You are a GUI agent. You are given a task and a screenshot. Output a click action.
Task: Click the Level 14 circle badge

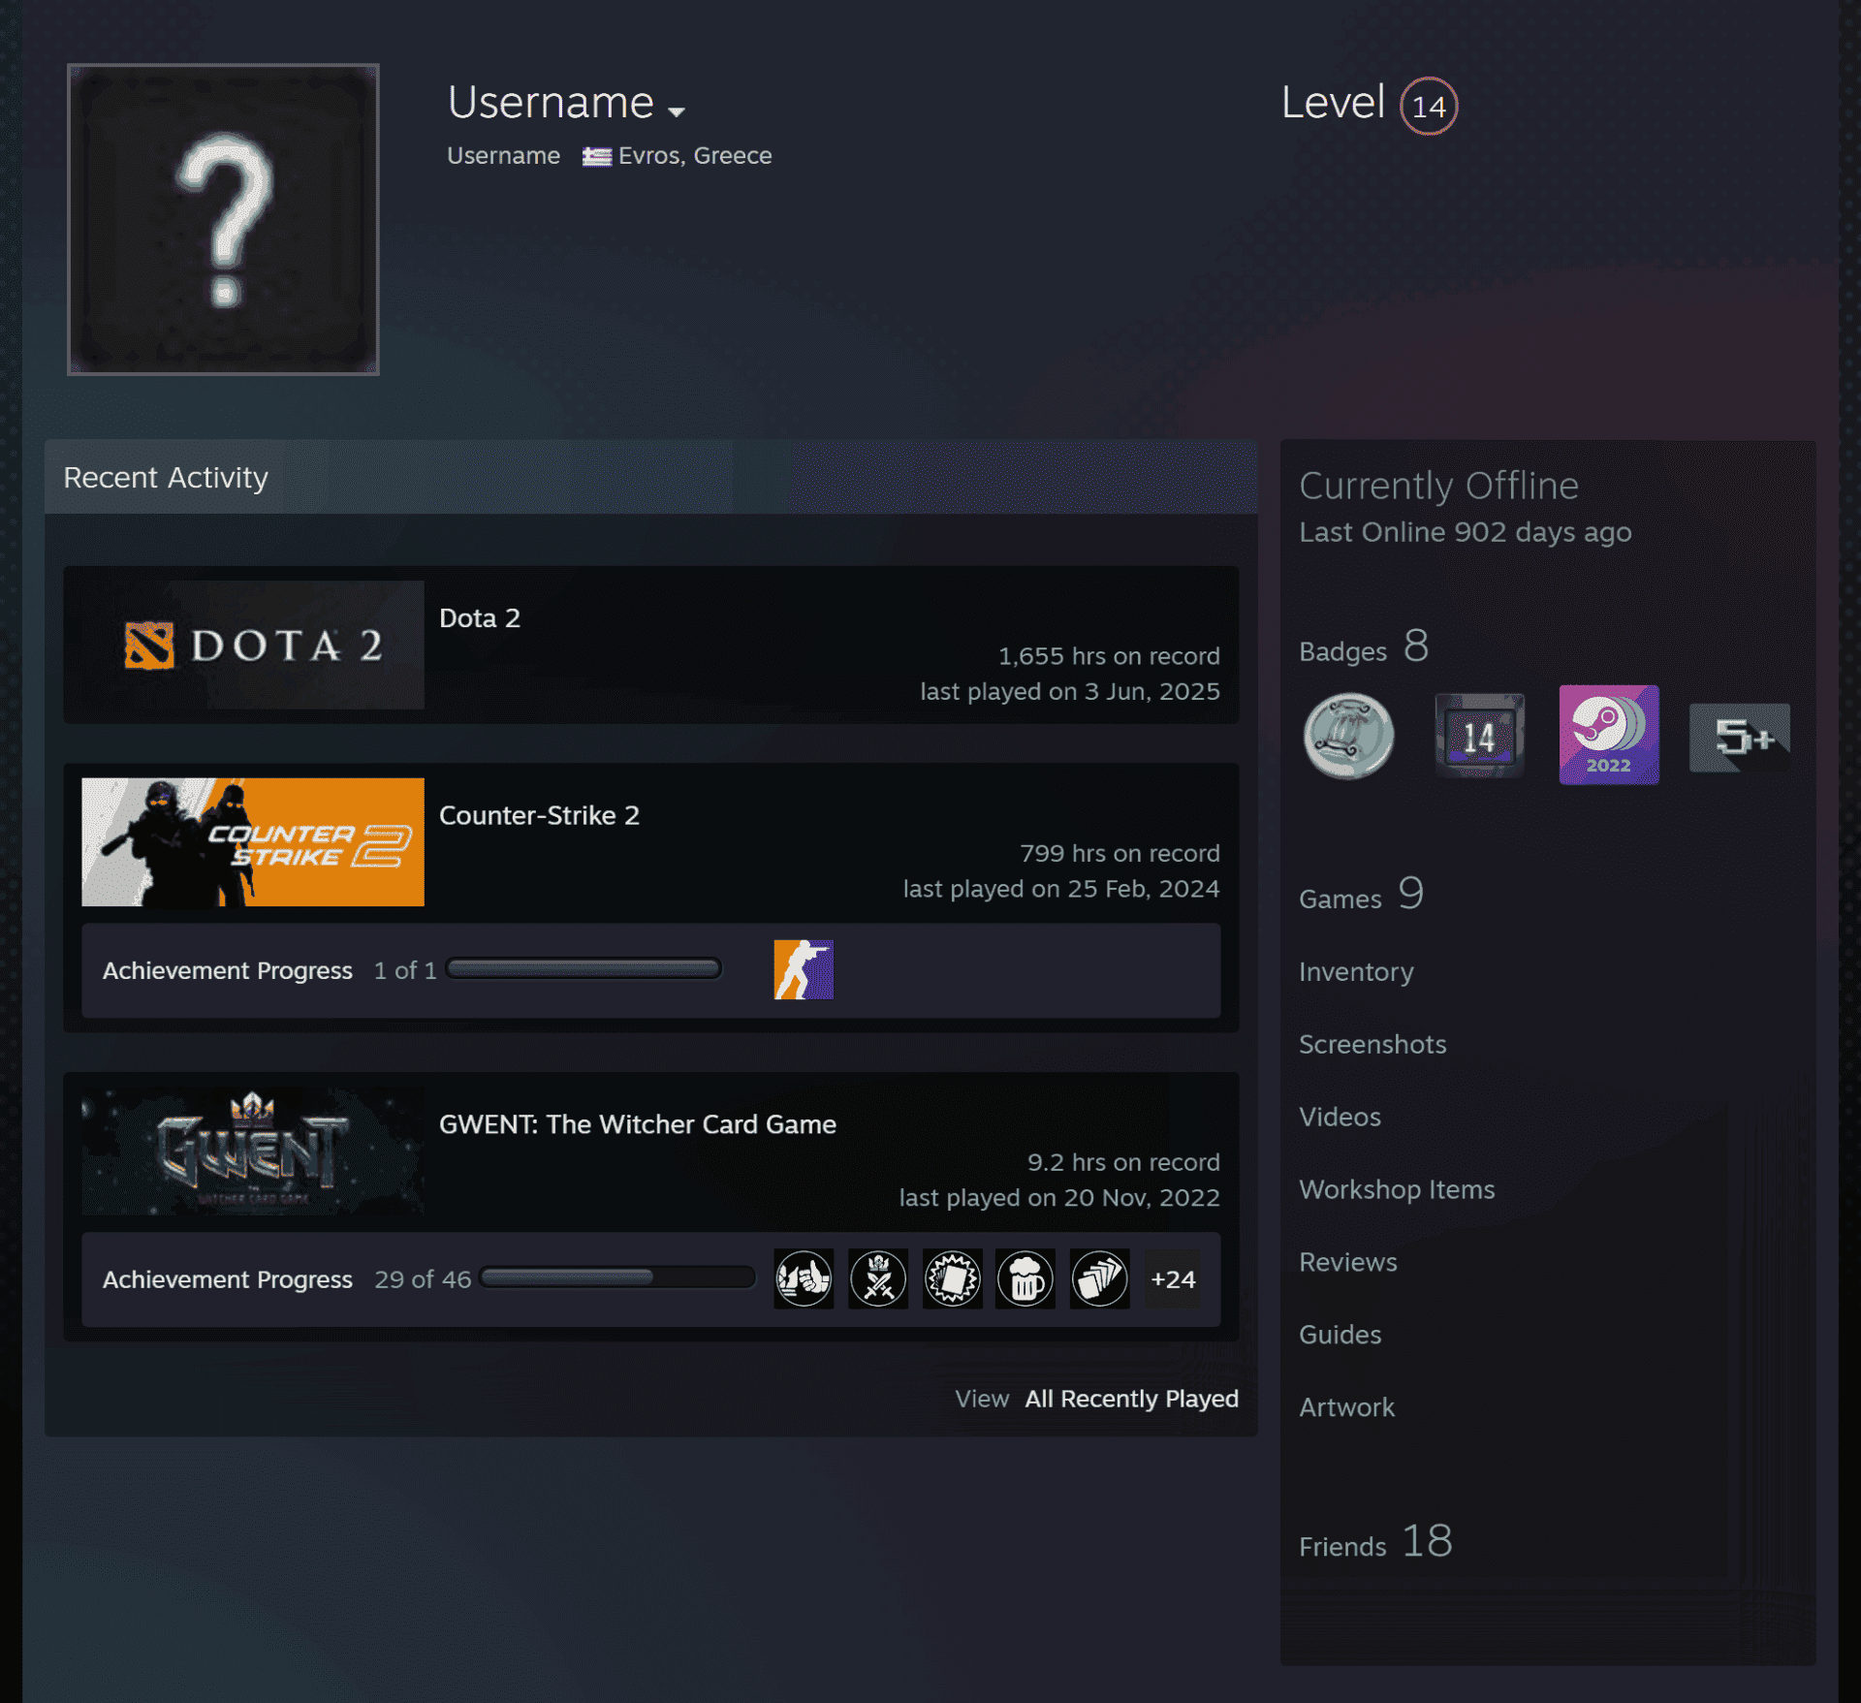(1429, 106)
